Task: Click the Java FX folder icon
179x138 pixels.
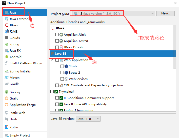Action: [x=7, y=50]
